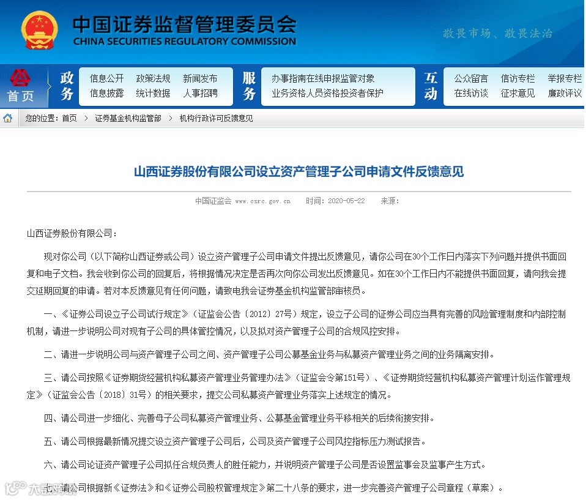The width and height of the screenshot is (586, 500).
Task: Go to 首页 in breadcrumb
Action: click(70, 119)
